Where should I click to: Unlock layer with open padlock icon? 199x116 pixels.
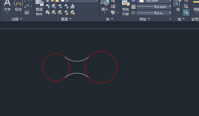(66, 12)
